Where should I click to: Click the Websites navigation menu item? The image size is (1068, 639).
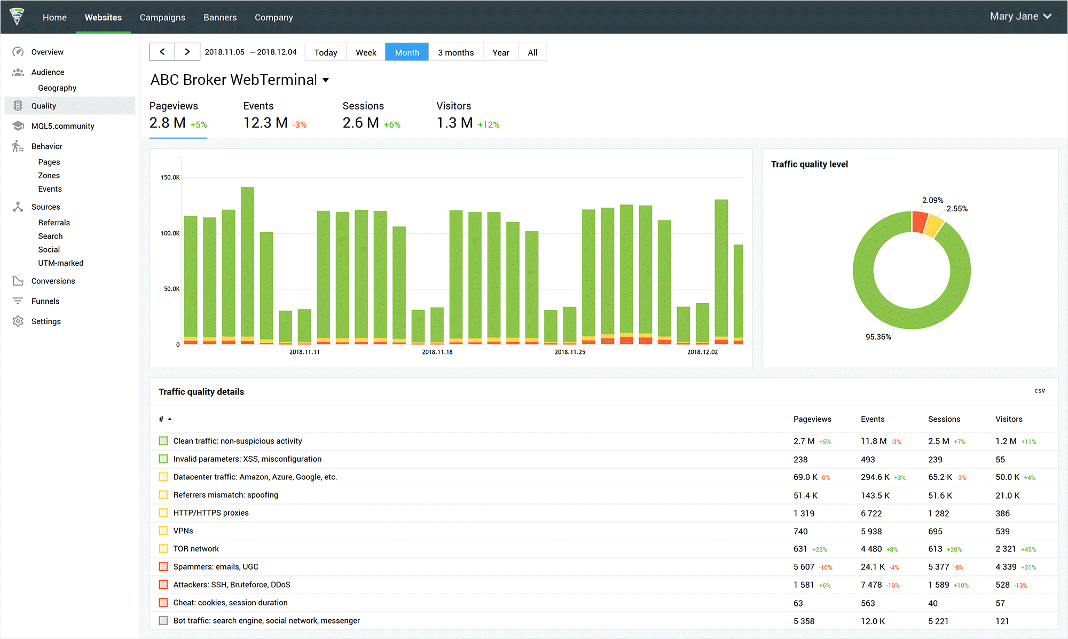point(103,17)
